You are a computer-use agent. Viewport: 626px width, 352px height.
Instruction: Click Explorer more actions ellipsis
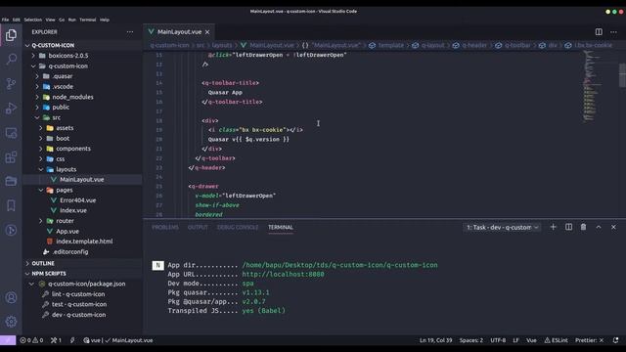tap(130, 32)
